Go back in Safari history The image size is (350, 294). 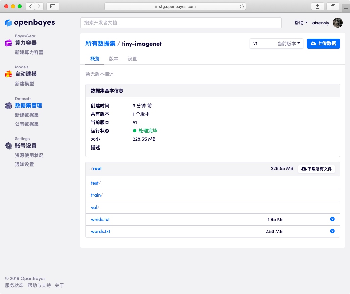[x=31, y=6]
